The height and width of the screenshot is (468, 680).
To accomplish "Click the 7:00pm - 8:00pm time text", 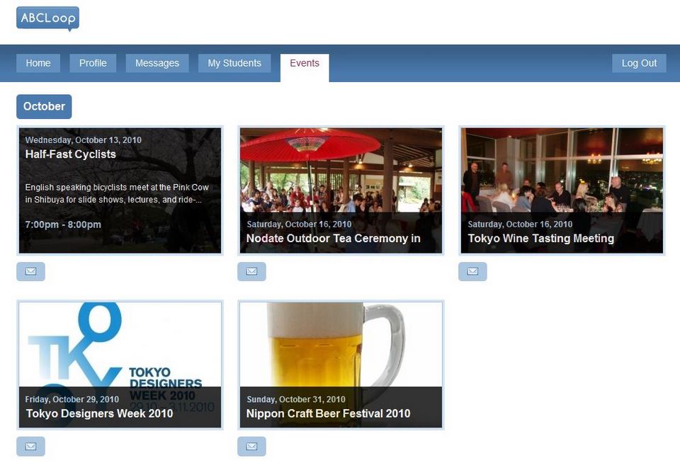I will 63,224.
